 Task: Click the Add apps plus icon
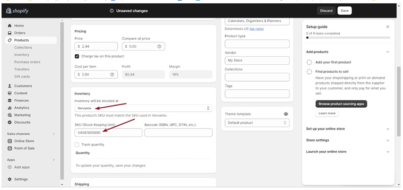(x=10, y=167)
